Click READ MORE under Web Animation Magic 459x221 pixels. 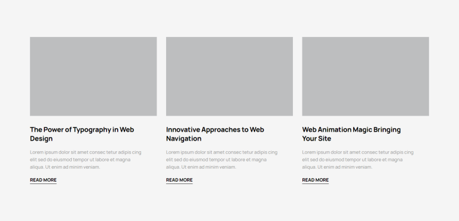tap(316, 180)
